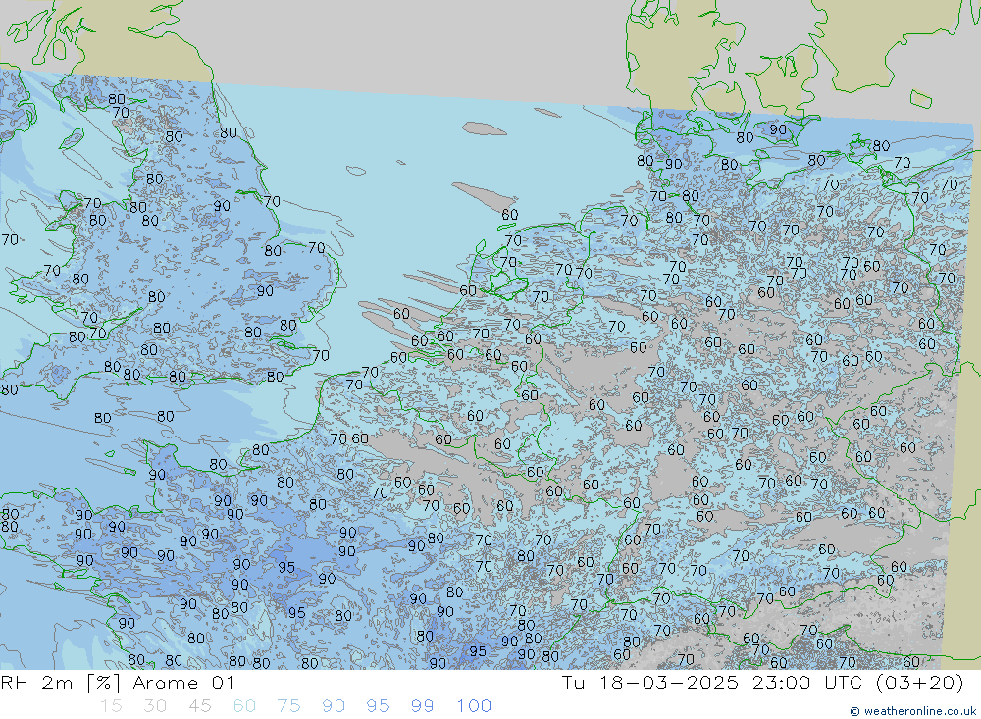Click the '(03+20)' forecast offset text

pyautogui.click(x=920, y=683)
